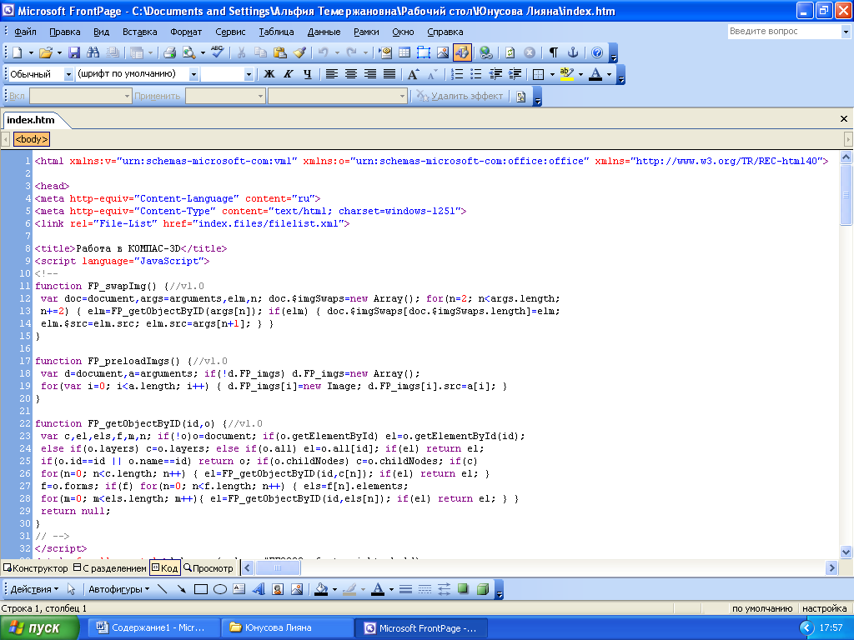Expand the New page dropdown arrow

tap(31, 52)
